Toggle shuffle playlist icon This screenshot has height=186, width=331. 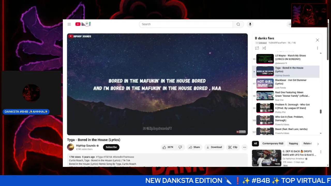264,48
